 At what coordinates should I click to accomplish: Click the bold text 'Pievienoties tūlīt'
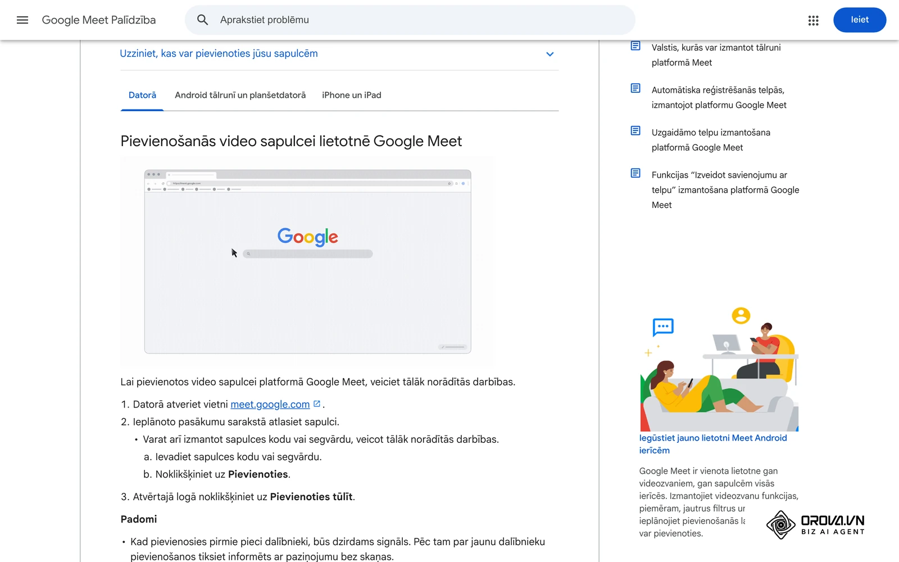(311, 497)
